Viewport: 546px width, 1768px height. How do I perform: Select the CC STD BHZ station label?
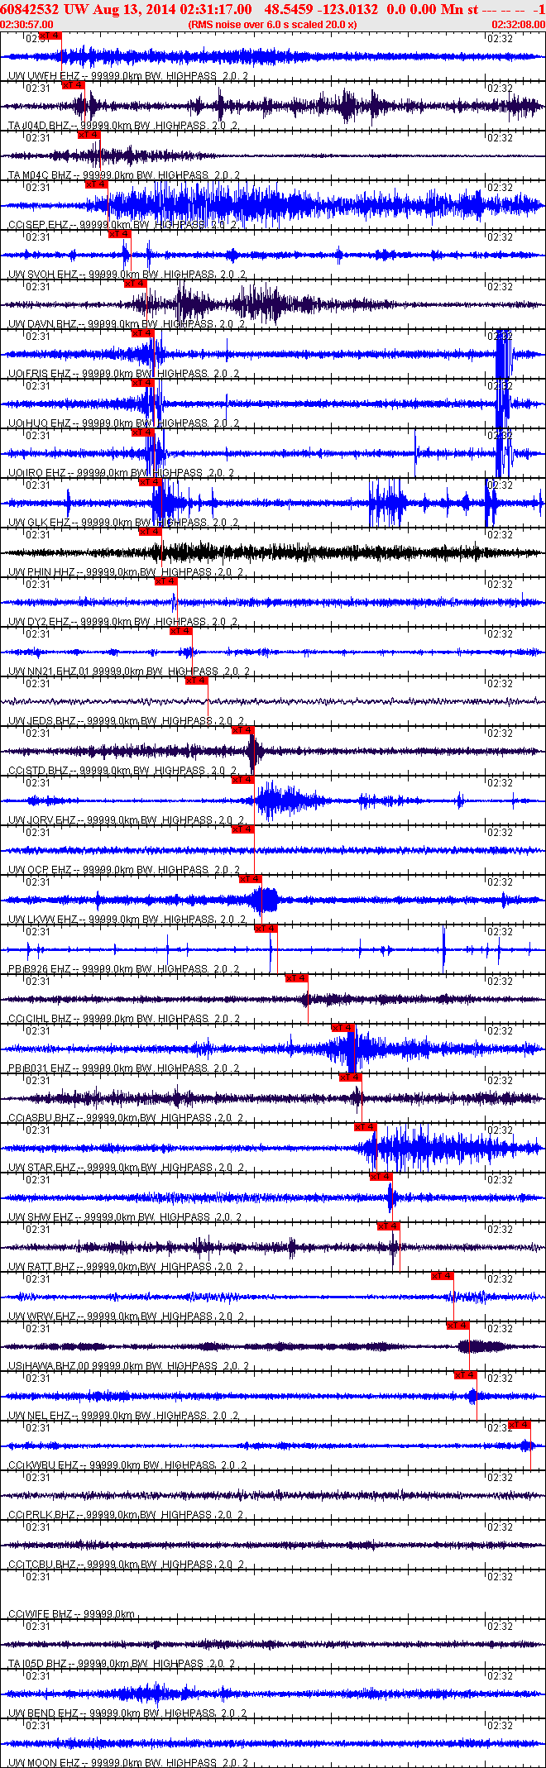tap(124, 771)
